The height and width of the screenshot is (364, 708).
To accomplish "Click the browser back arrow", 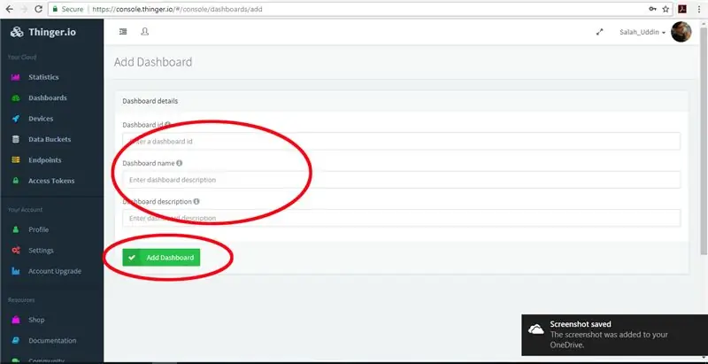I will (10, 9).
